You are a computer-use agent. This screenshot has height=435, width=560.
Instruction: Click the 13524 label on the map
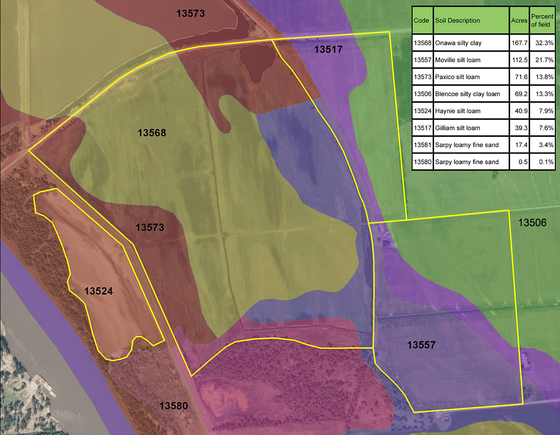[x=98, y=291]
